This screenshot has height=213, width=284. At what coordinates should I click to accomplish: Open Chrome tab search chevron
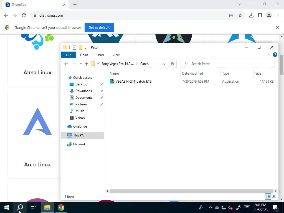pos(239,4)
